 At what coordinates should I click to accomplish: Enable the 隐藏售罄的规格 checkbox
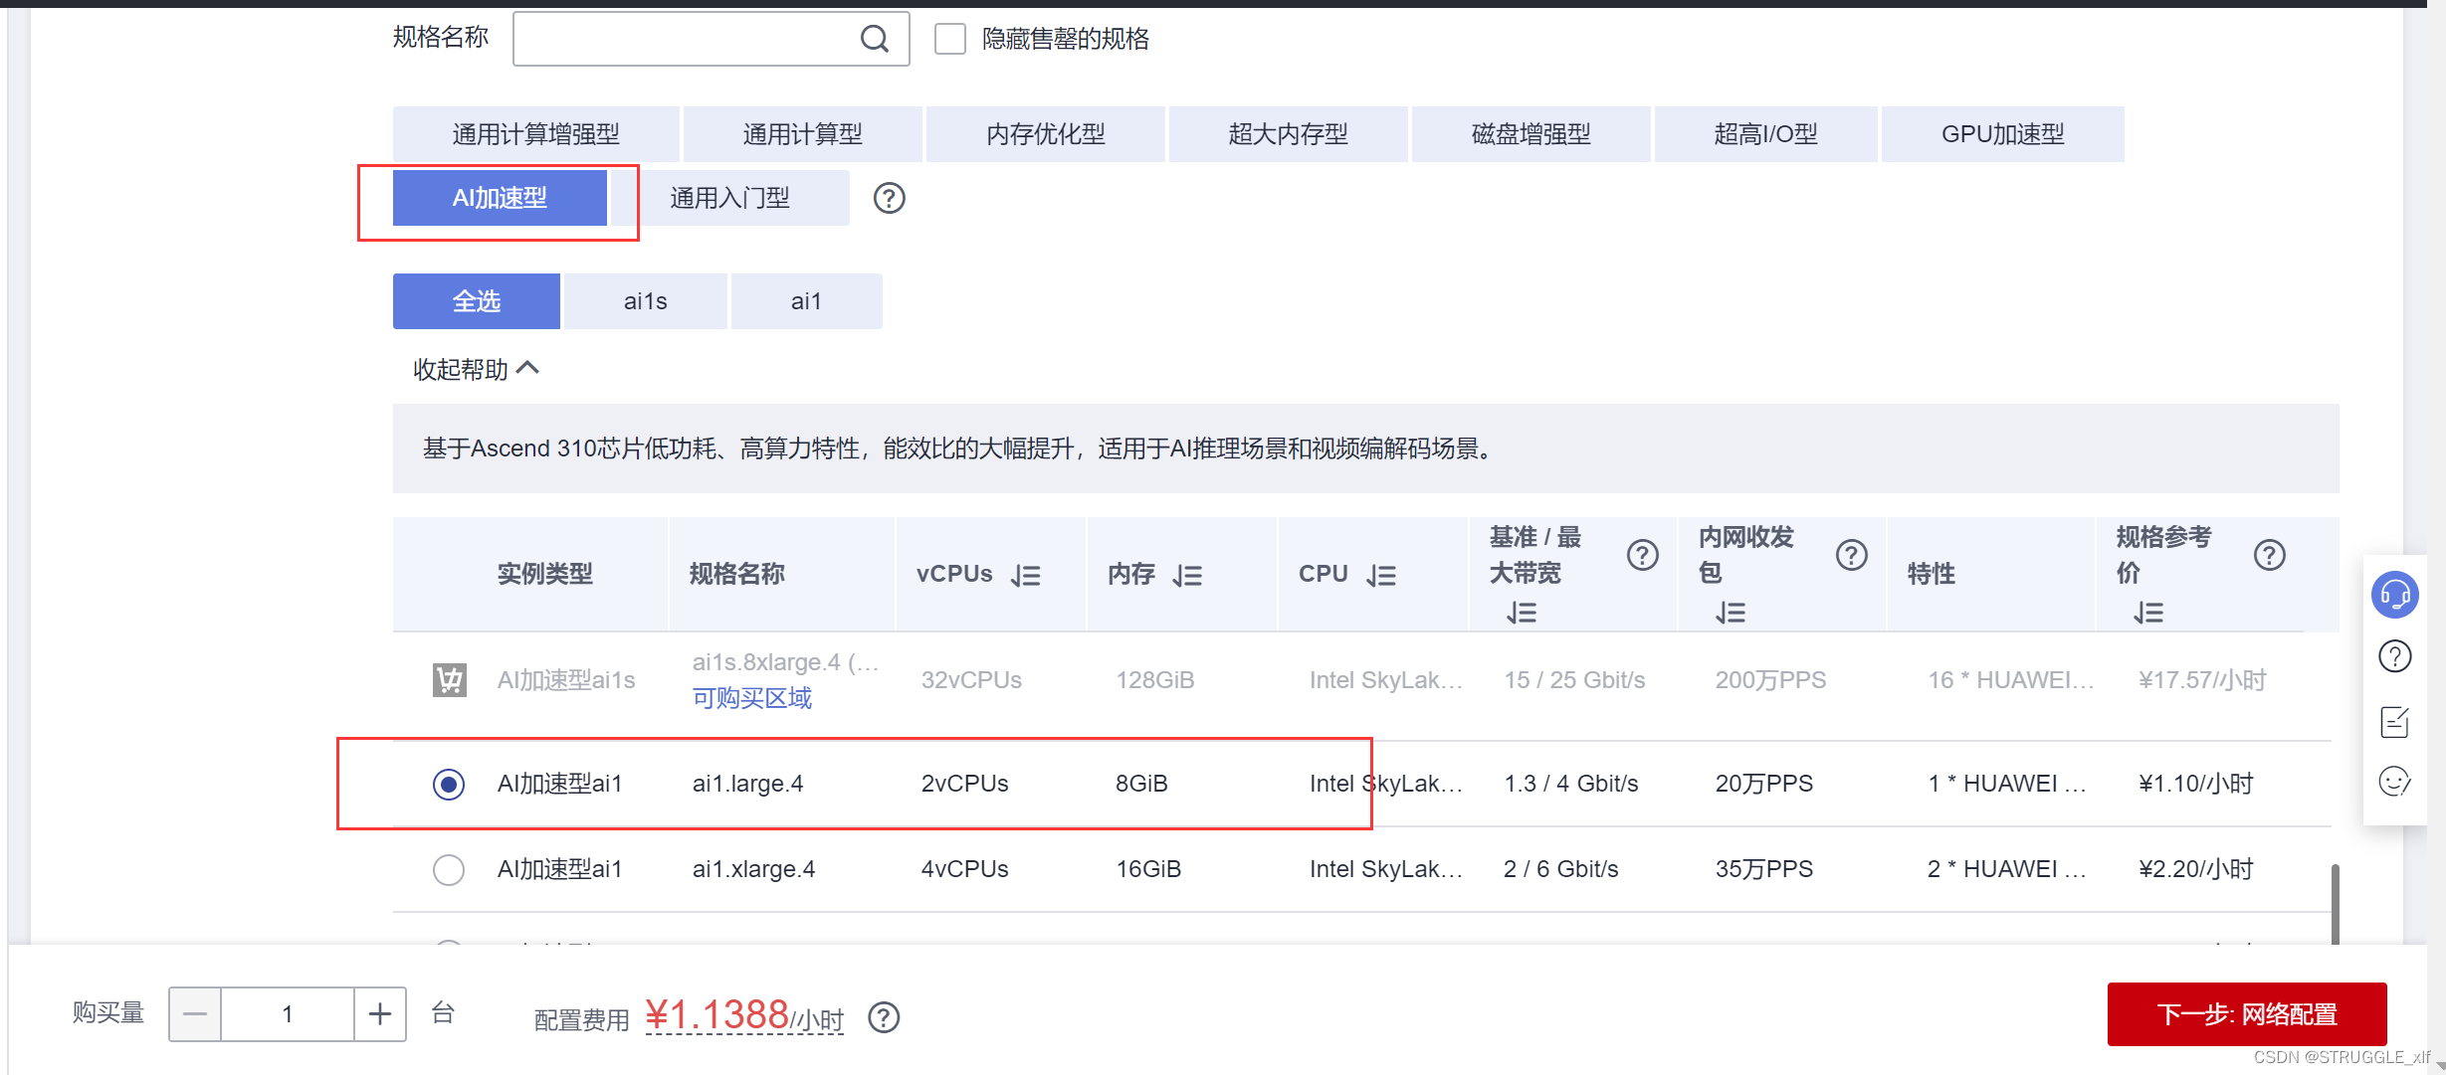click(x=950, y=39)
